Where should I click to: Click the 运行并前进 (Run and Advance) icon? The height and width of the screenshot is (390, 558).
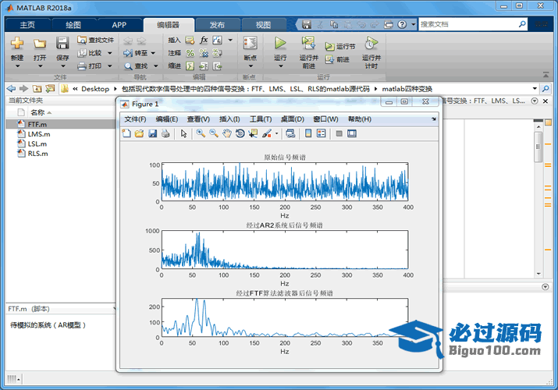pos(308,43)
